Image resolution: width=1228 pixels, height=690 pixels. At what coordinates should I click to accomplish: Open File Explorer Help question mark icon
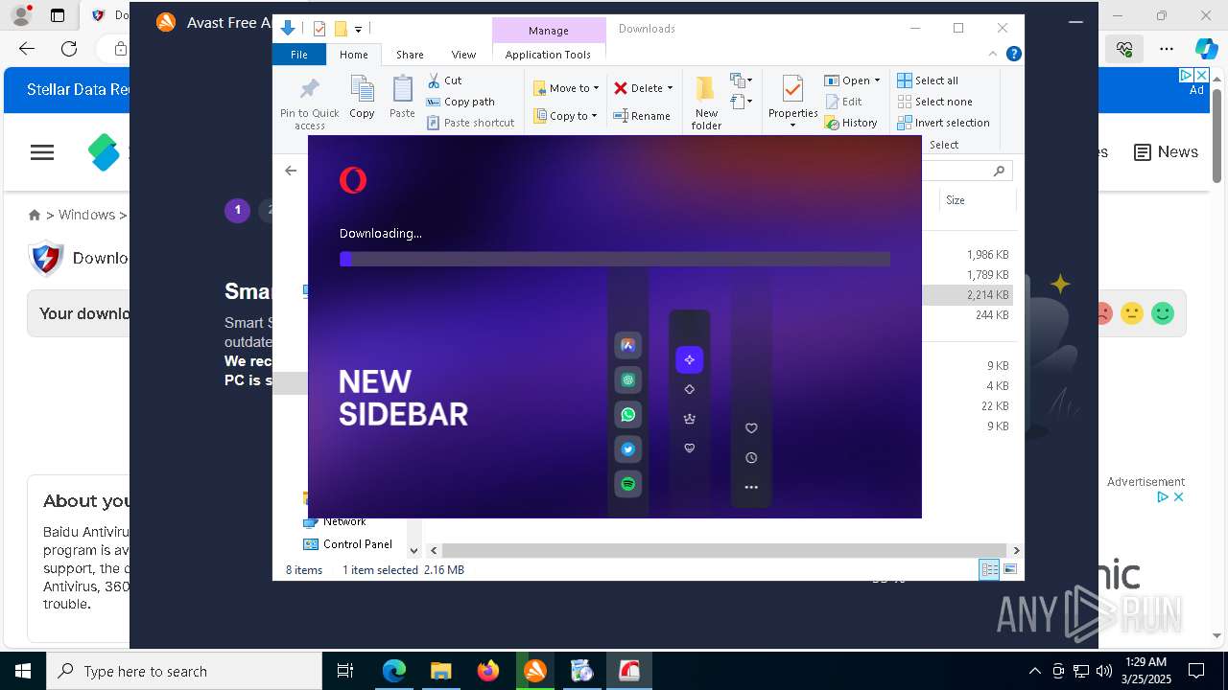click(x=1014, y=55)
